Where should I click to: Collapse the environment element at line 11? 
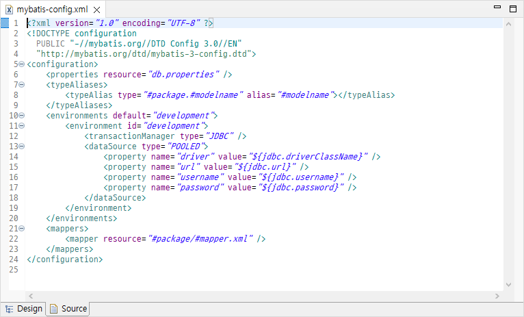tap(22, 126)
